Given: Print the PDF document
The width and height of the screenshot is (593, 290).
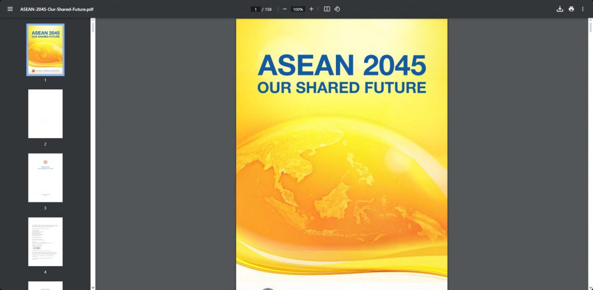Looking at the screenshot, I should pos(571,9).
